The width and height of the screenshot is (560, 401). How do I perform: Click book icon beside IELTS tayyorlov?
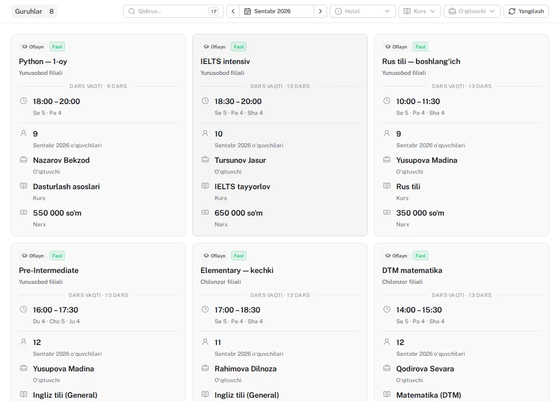pos(205,186)
